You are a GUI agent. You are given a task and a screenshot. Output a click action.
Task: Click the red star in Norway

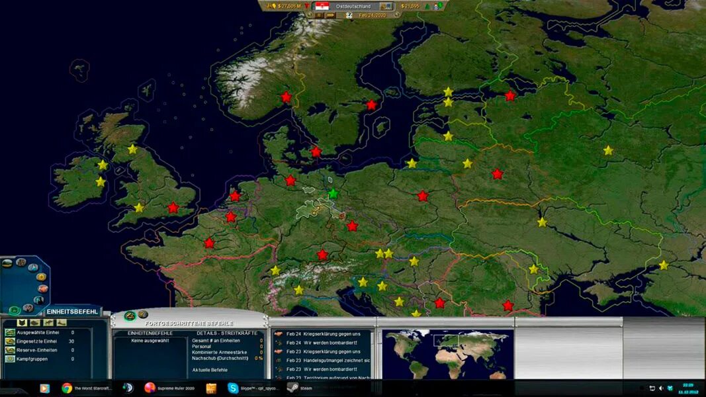286,97
